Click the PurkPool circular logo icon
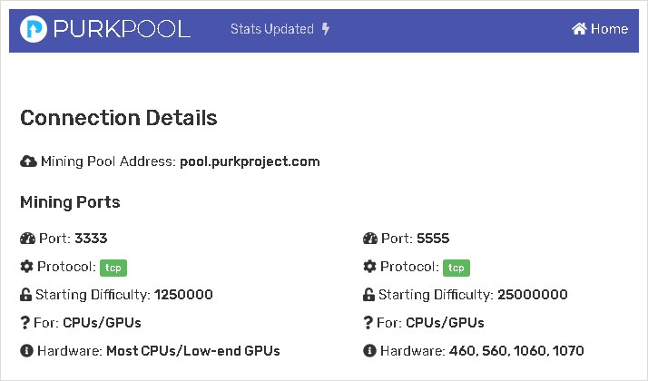Viewport: 648px width, 381px height. tap(33, 29)
